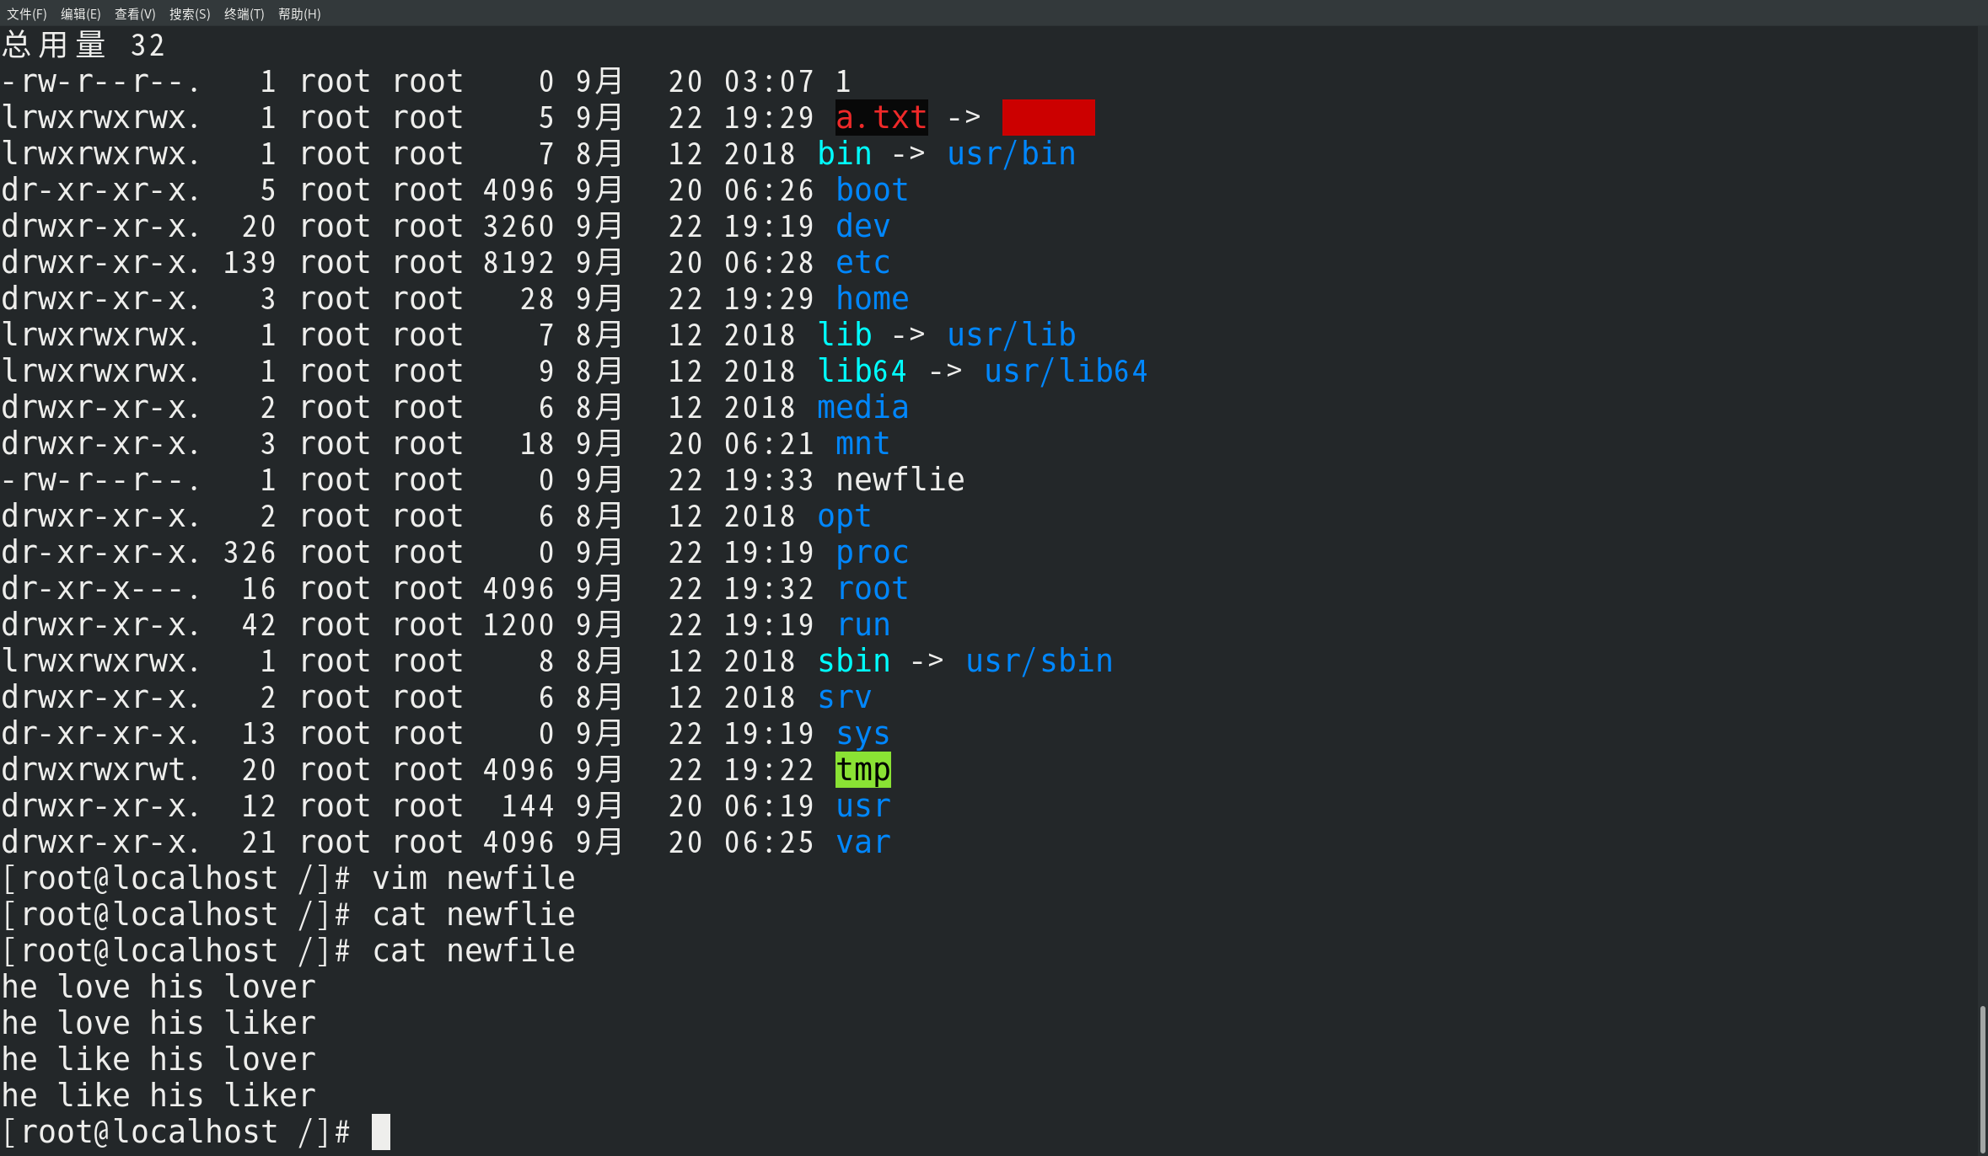Click the usr/lib64 link target text
This screenshot has height=1156, width=1988.
pyautogui.click(x=1066, y=371)
